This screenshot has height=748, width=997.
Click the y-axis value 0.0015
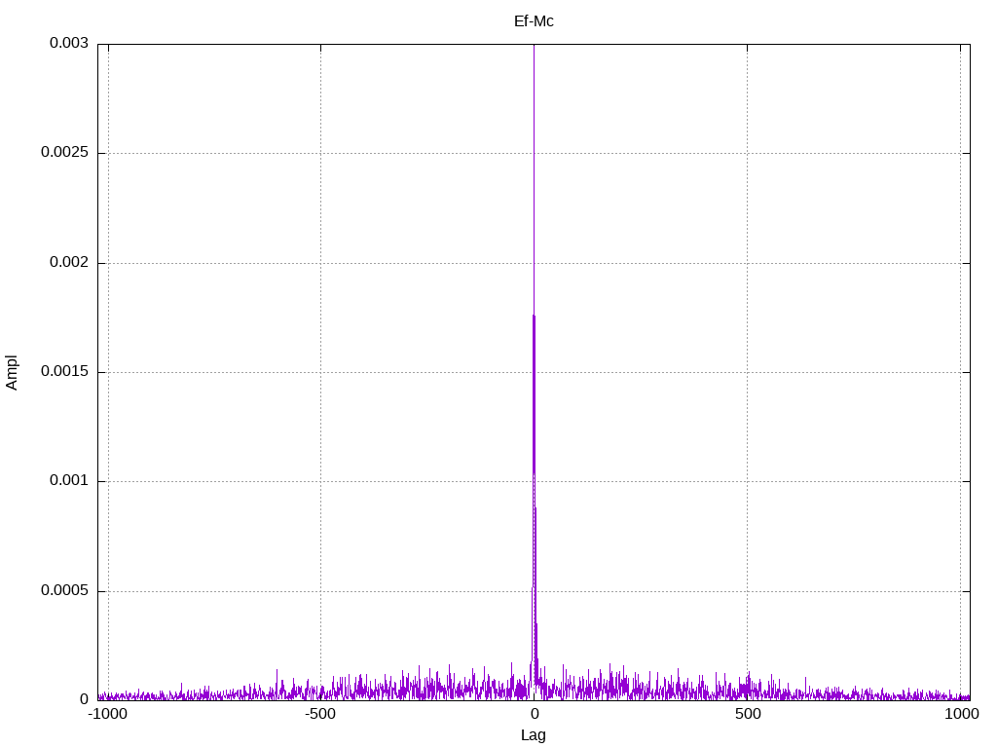(x=64, y=371)
